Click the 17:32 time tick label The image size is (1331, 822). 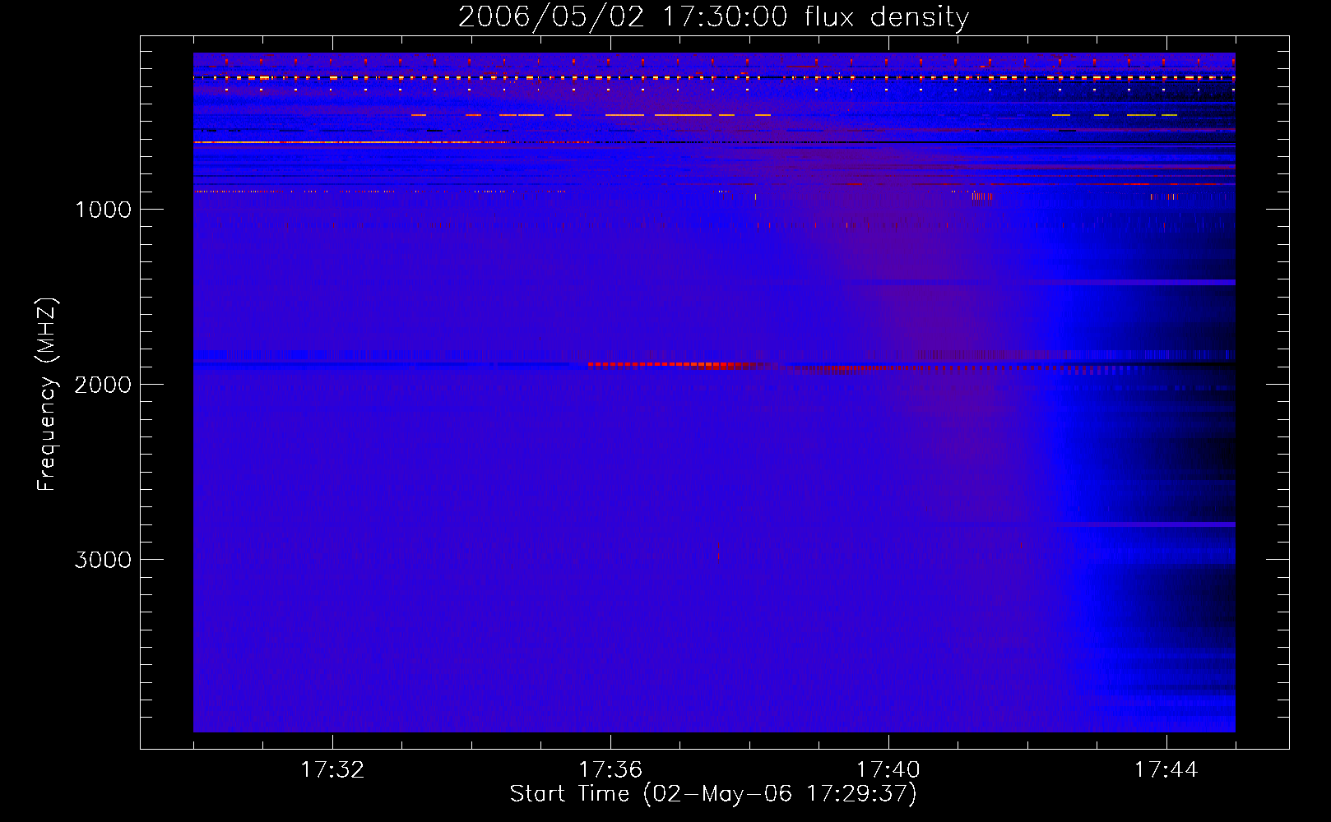tap(332, 770)
